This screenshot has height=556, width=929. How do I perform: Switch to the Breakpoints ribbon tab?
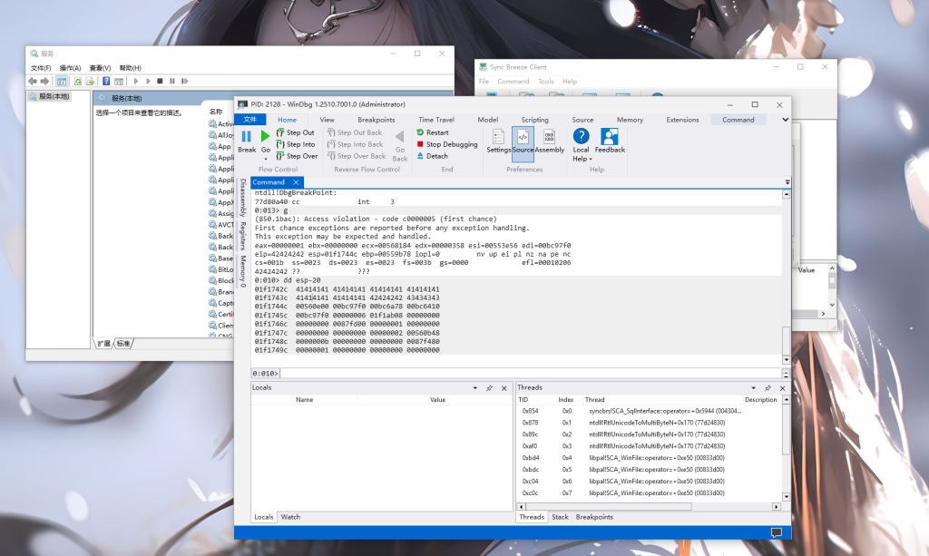tap(376, 120)
